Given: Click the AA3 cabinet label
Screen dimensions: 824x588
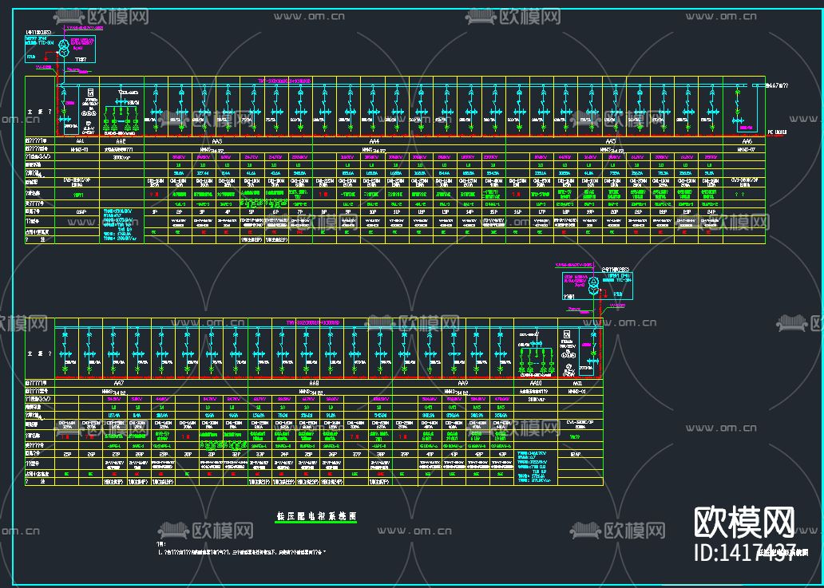Looking at the screenshot, I should click(x=216, y=140).
